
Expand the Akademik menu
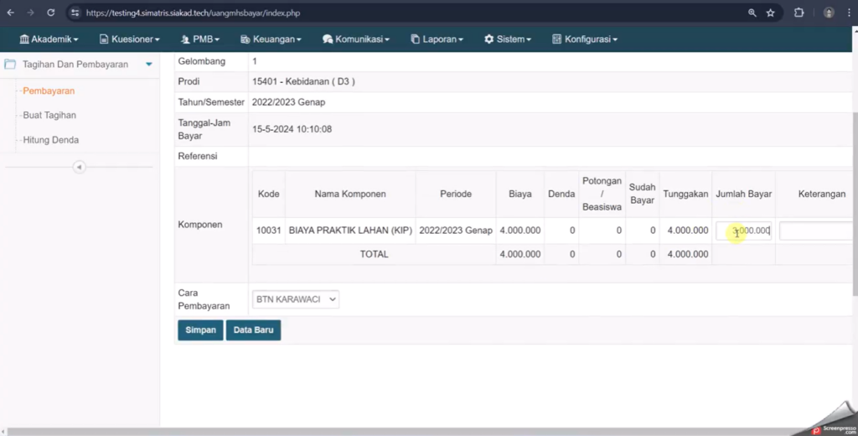pos(49,39)
